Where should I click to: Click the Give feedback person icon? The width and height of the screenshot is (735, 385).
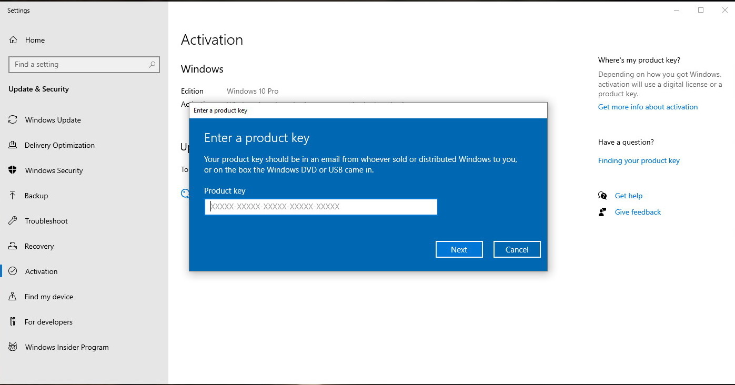(602, 212)
